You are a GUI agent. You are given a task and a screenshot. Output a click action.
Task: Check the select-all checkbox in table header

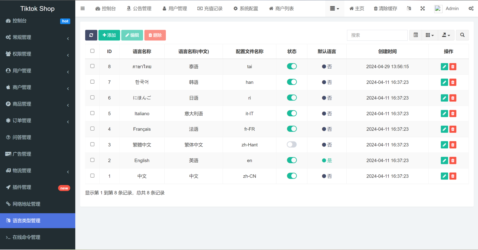point(92,51)
